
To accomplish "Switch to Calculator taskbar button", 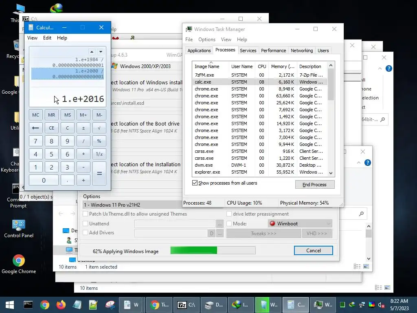I will point(296,305).
